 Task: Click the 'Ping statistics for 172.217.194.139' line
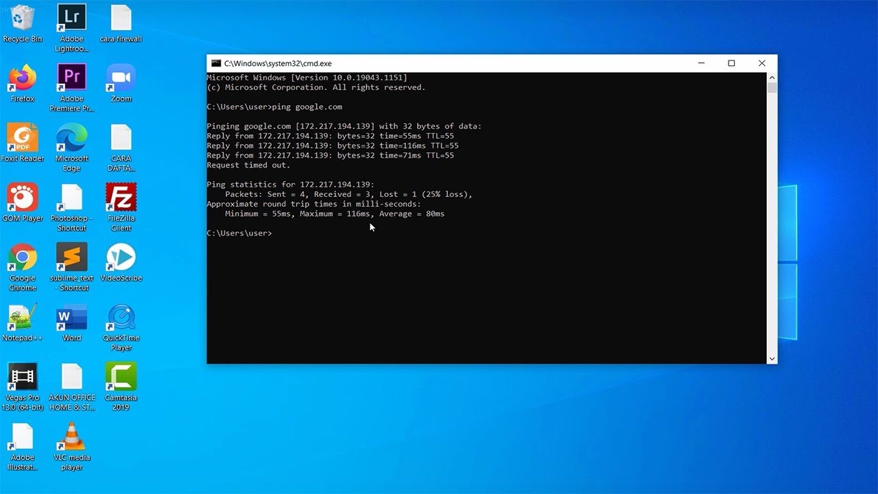291,185
